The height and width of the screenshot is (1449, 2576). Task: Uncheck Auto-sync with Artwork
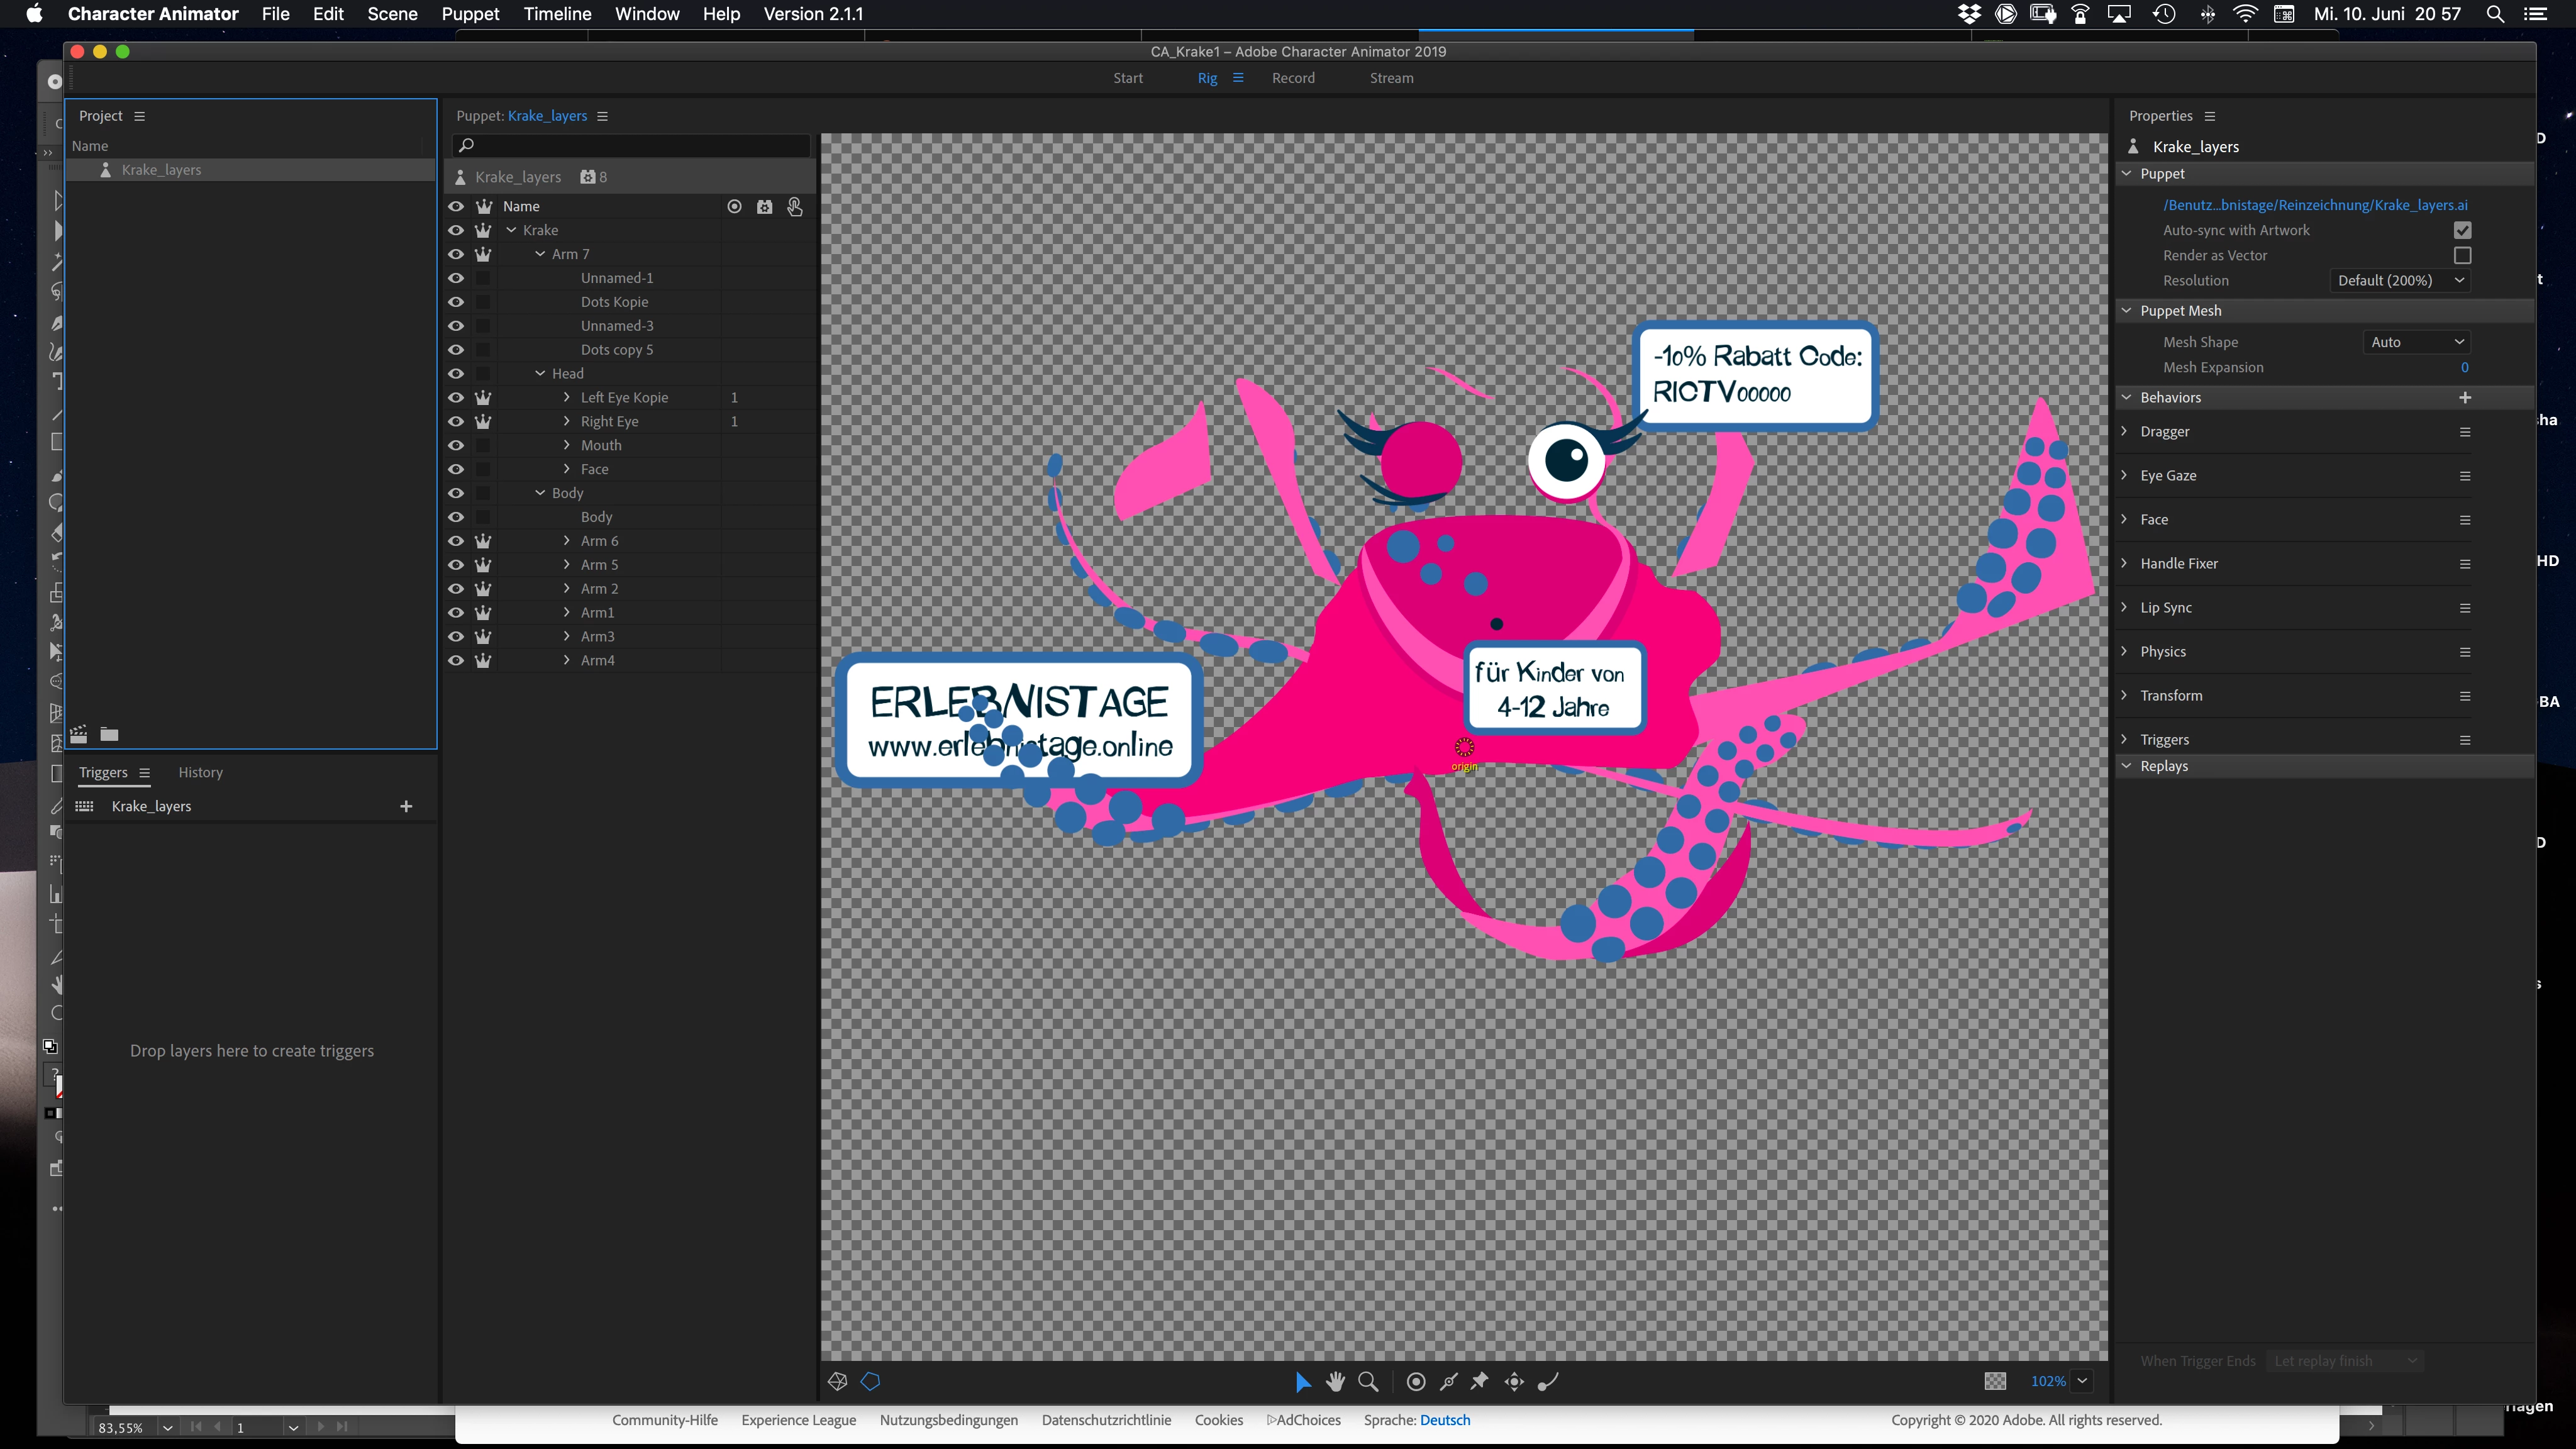pos(2462,230)
